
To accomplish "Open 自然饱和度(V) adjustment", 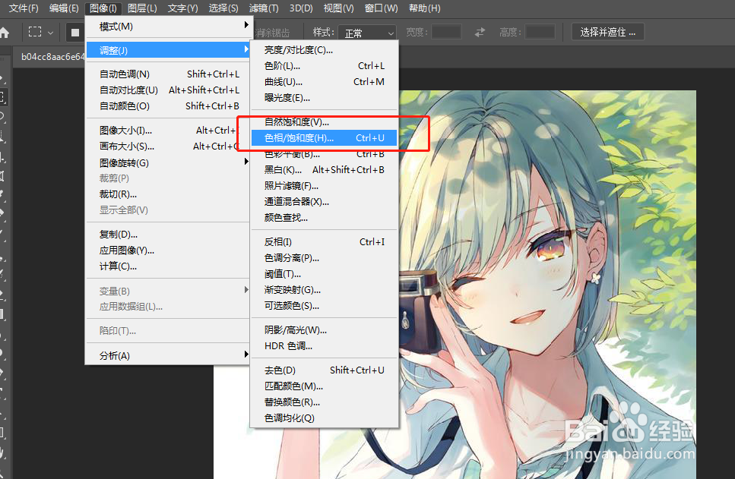I will tap(325, 121).
